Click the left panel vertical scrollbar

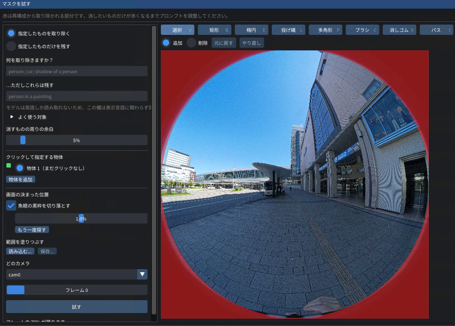(x=154, y=170)
